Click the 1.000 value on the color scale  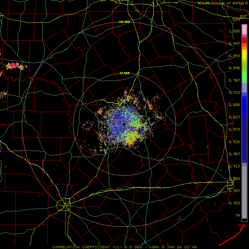234,31
